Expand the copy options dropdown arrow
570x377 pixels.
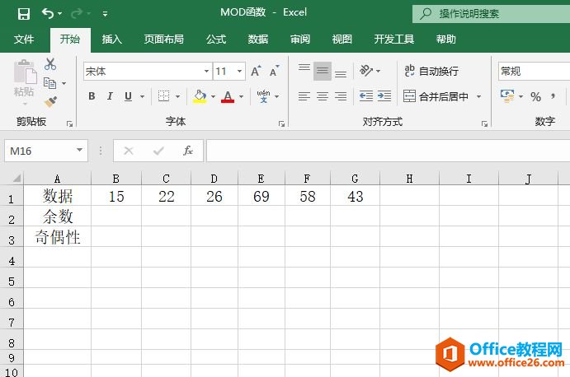click(x=64, y=83)
